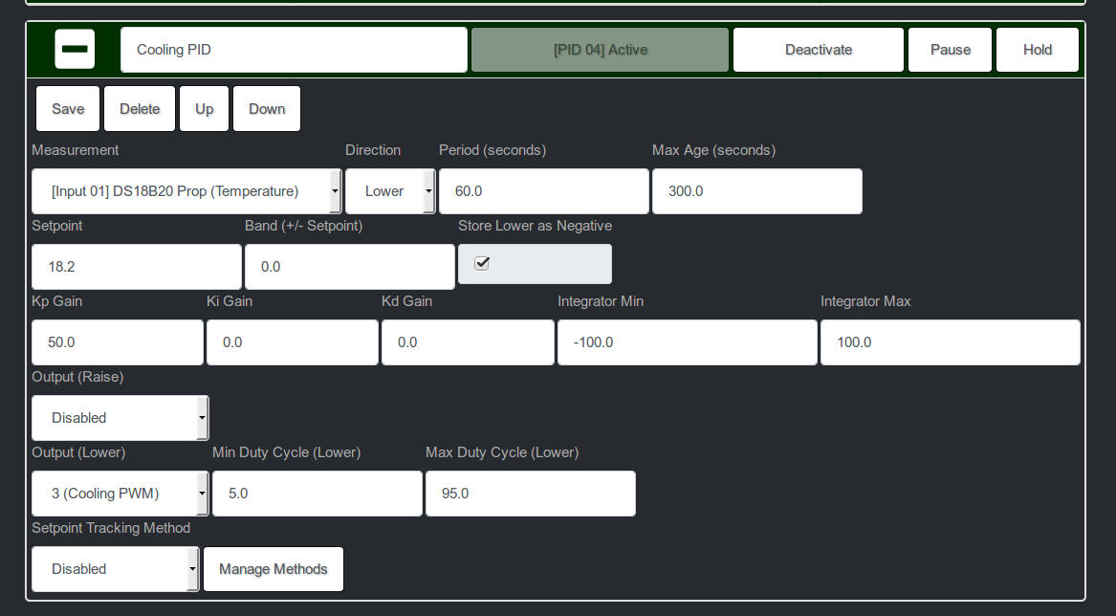Viewport: 1116px width, 616px height.
Task: Click the Min Duty Cycle (Lower) field
Action: [x=317, y=494]
